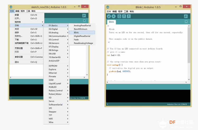Expand EEPROM library examples
This screenshot has width=198, height=130.
(56, 66)
